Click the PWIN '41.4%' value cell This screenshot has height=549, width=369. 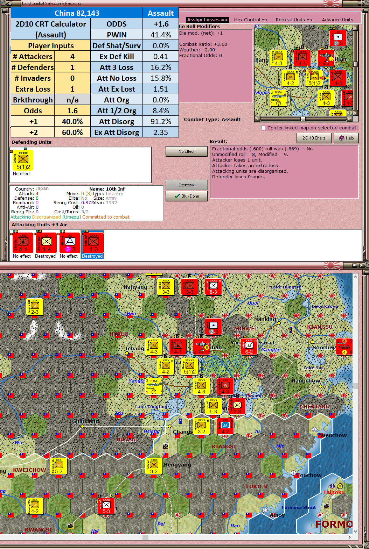point(161,35)
